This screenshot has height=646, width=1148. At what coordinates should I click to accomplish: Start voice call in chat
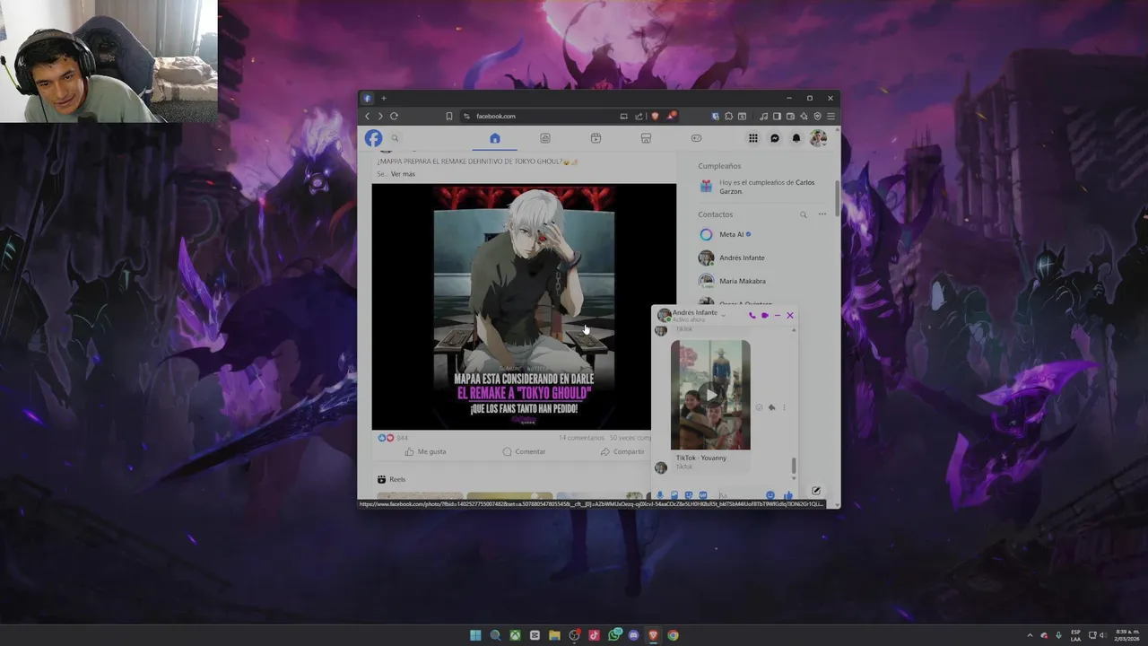click(752, 316)
